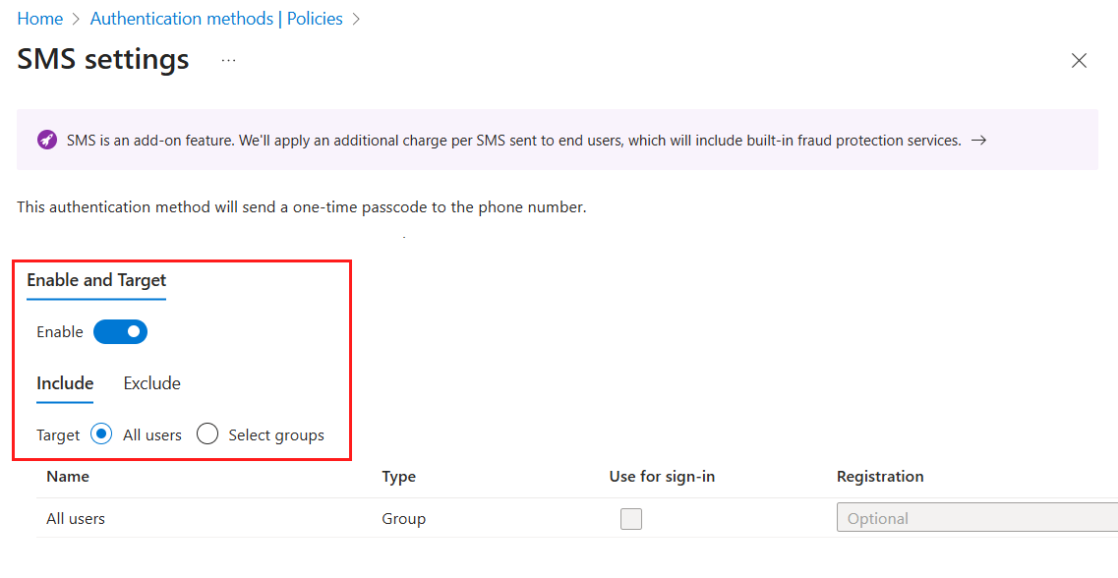Click the All users group name
This screenshot has width=1118, height=578.
coord(75,518)
